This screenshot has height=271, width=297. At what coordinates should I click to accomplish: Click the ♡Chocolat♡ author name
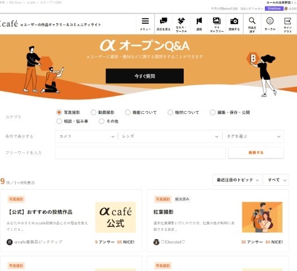tap(173, 242)
